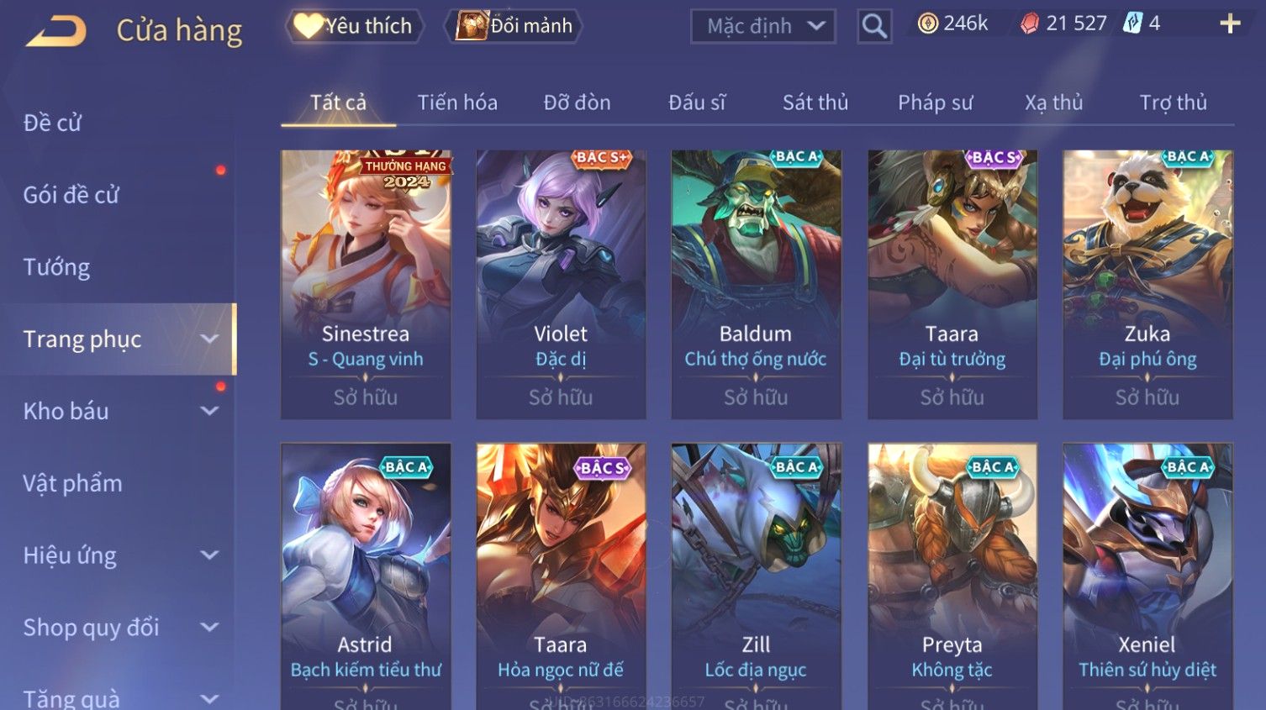The image size is (1266, 710).
Task: Open Đổi mảnh fragment exchange
Action: point(514,26)
